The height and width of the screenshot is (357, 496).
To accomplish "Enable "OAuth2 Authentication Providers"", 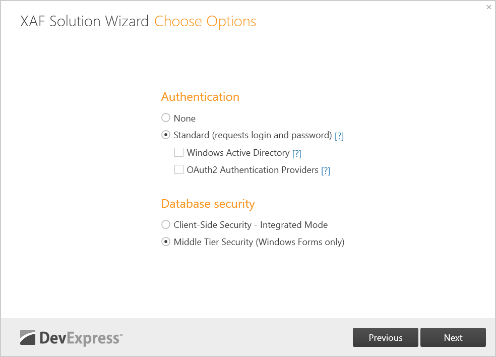I will [179, 169].
